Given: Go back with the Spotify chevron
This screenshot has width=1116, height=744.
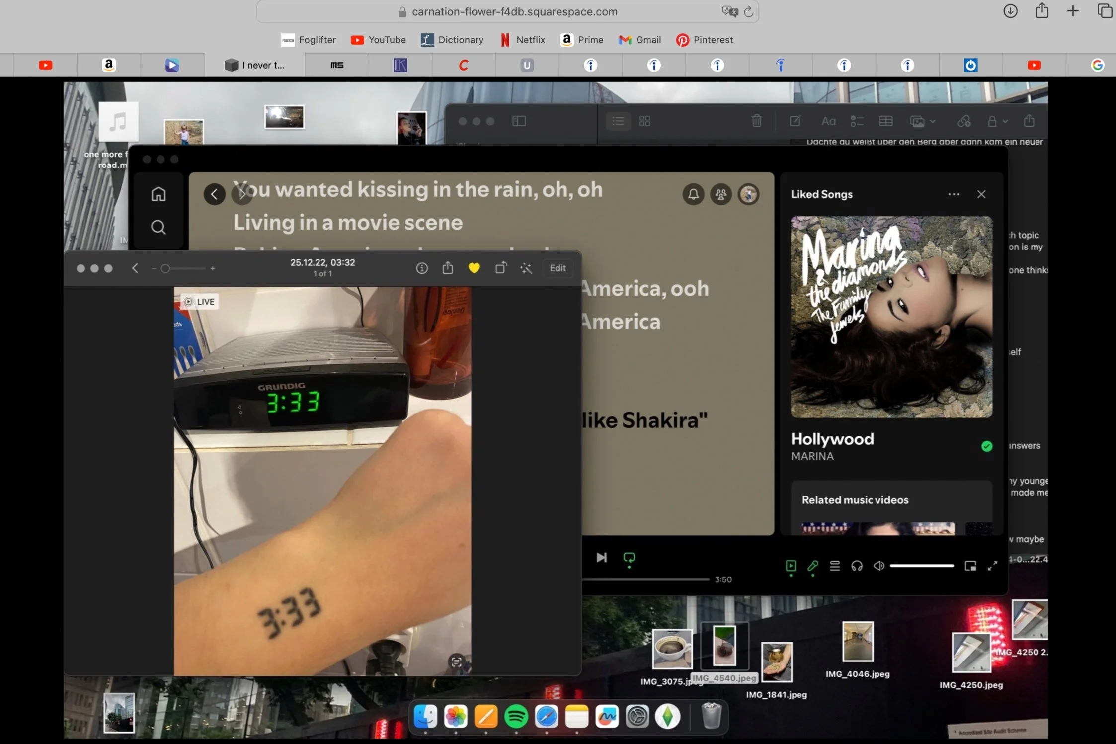Looking at the screenshot, I should click(x=215, y=194).
